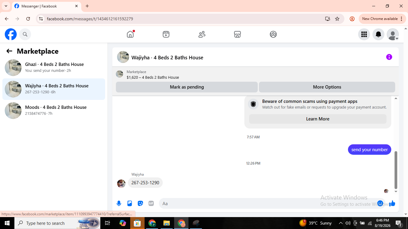Close the Messenger | Facebook tab
Image resolution: width=408 pixels, height=229 pixels.
pos(76,6)
